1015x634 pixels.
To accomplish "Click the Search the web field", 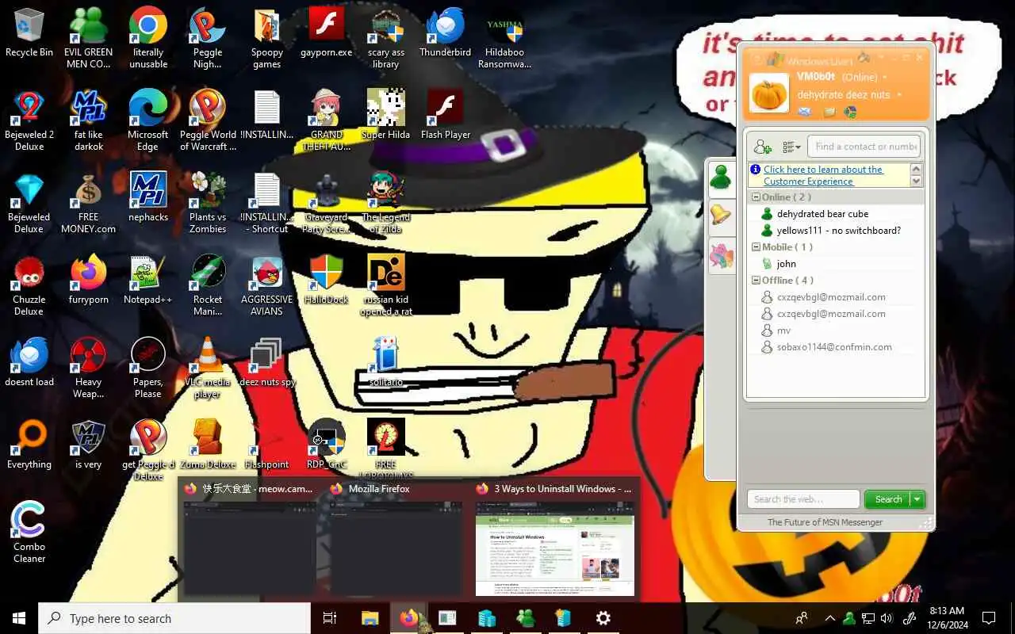I will tap(803, 499).
